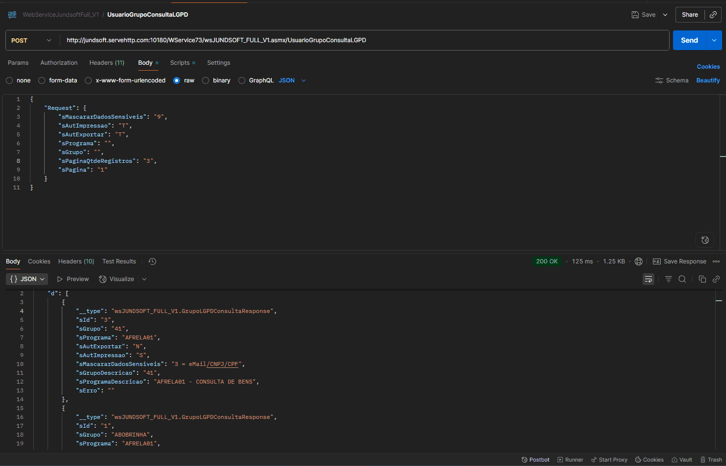This screenshot has width=726, height=466.
Task: Switch to the Authorization tab
Action: (59, 63)
